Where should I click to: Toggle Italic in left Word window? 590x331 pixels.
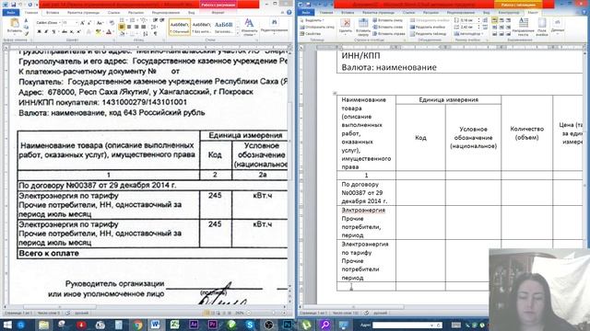[x=46, y=32]
